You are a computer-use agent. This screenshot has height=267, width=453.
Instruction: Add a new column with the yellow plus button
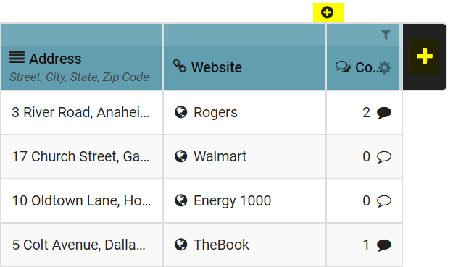(425, 56)
